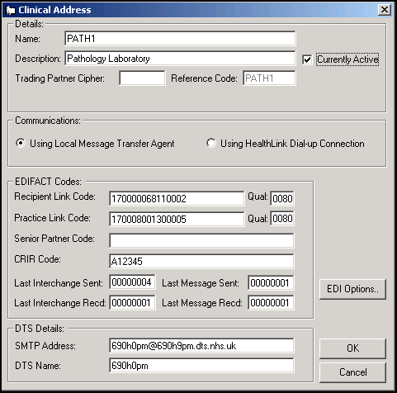This screenshot has width=397, height=393.
Task: Click the Last Message Recd field
Action: (x=271, y=303)
